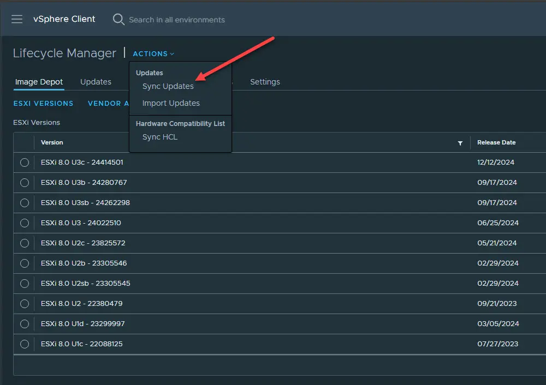Image resolution: width=546 pixels, height=385 pixels.
Task: Open the main navigation hamburger menu
Action: click(x=17, y=19)
